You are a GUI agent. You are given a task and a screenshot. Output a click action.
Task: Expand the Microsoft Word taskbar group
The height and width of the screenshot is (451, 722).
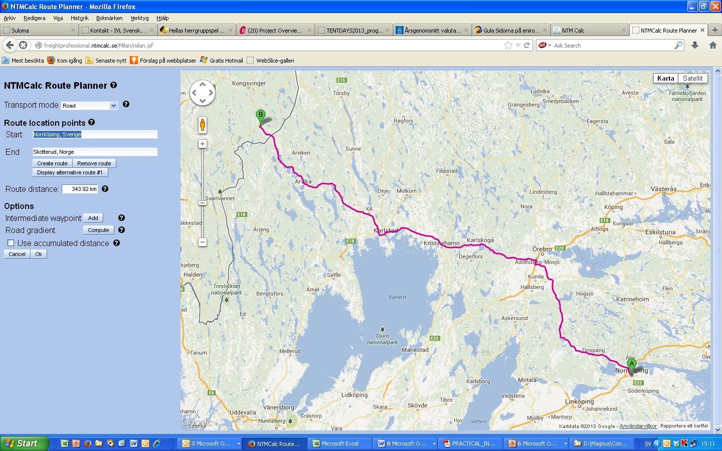coord(434,443)
